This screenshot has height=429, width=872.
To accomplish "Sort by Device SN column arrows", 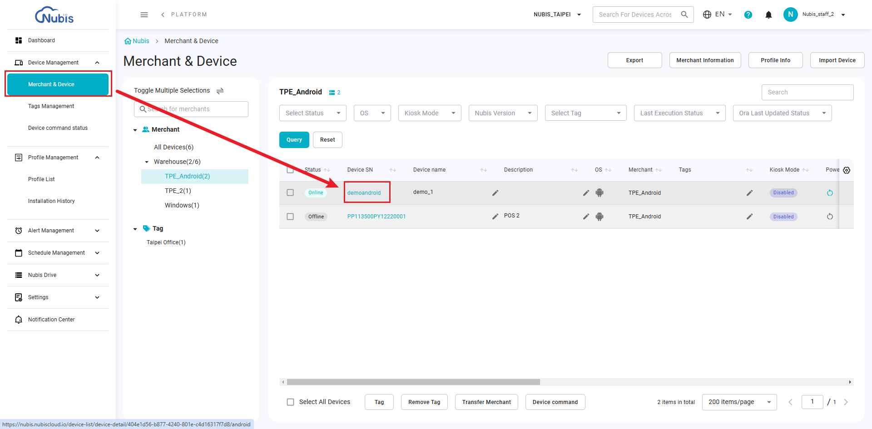I will (393, 170).
